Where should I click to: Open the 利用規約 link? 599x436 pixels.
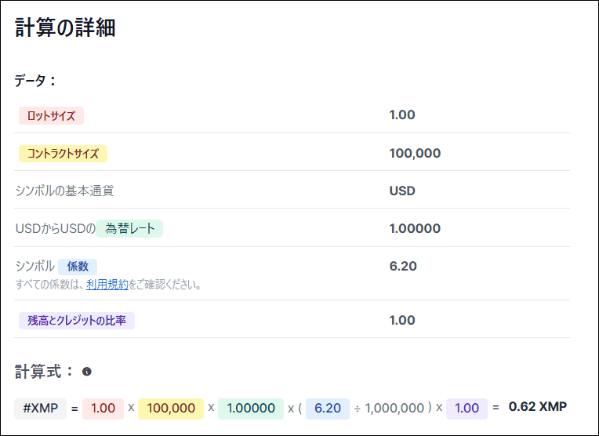point(107,285)
